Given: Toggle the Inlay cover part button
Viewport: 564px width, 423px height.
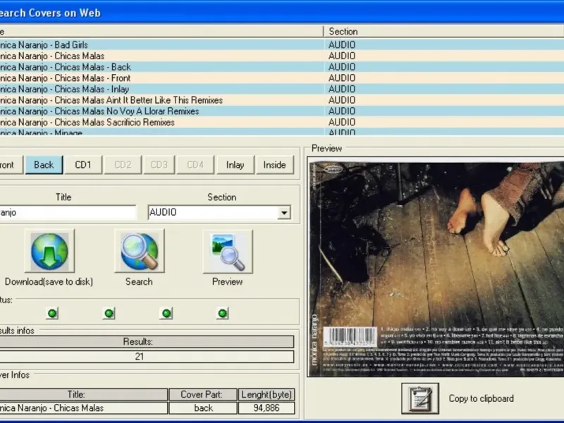Looking at the screenshot, I should coord(235,165).
